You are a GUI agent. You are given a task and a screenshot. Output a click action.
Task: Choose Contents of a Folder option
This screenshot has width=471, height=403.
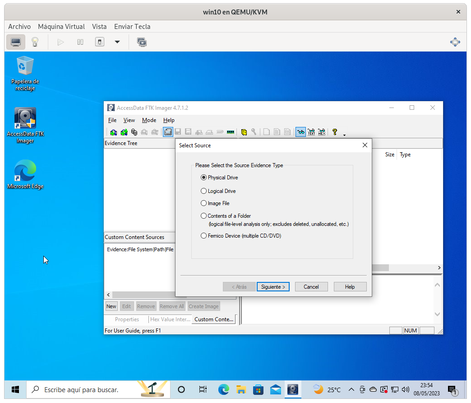coord(204,216)
